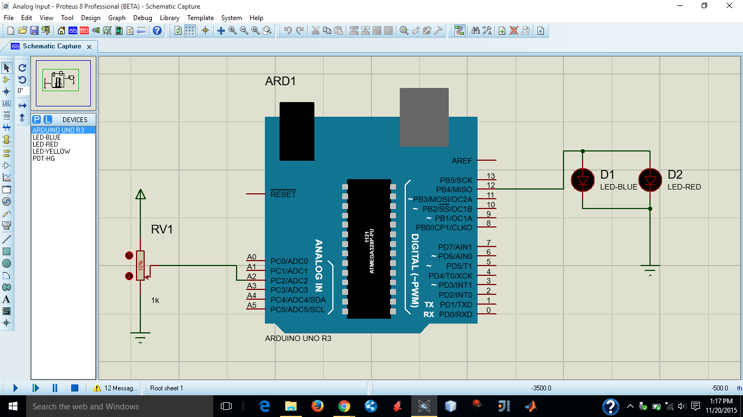Undo the last change
The width and height of the screenshot is (743, 417).
pyautogui.click(x=288, y=30)
